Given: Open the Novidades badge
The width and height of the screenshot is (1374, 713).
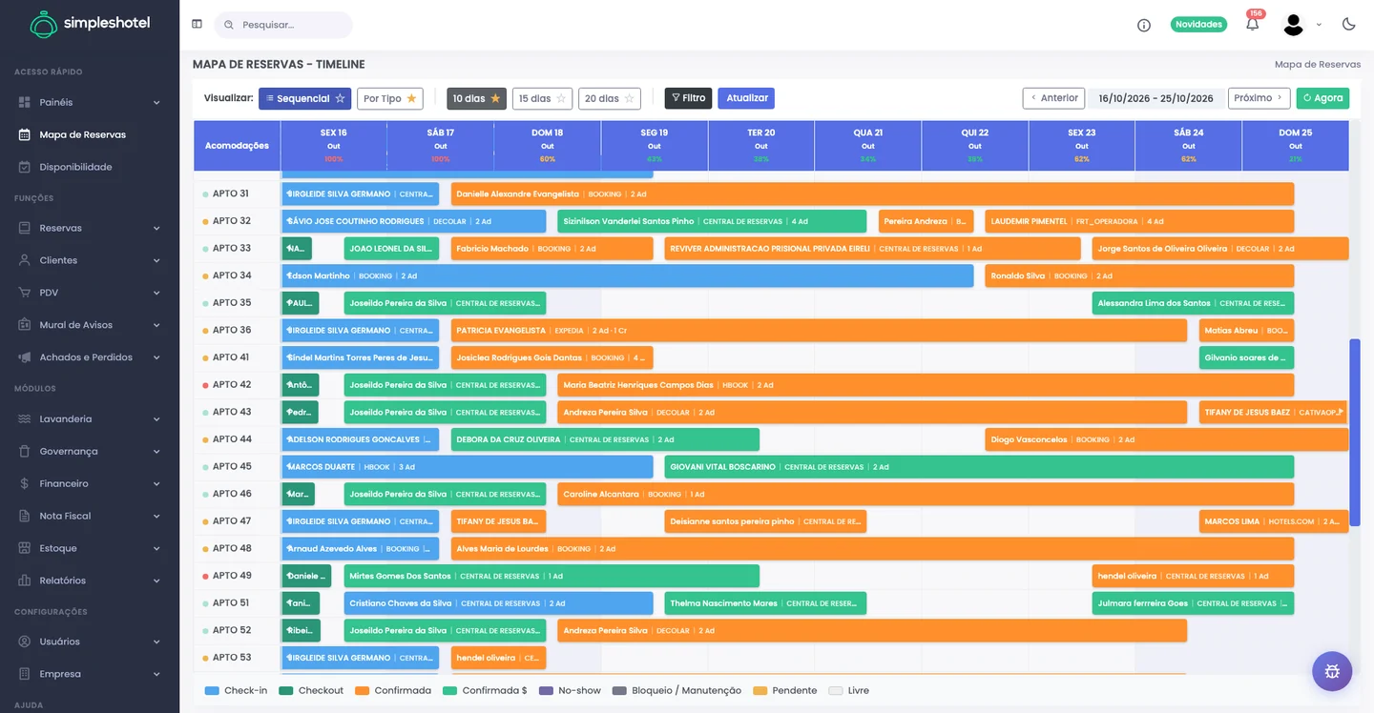Looking at the screenshot, I should click(x=1198, y=25).
